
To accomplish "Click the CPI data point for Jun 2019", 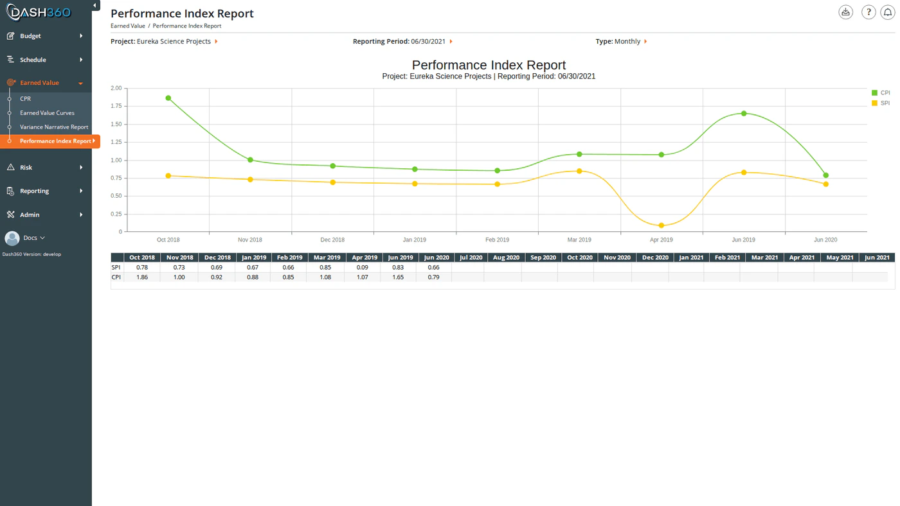I will click(743, 114).
